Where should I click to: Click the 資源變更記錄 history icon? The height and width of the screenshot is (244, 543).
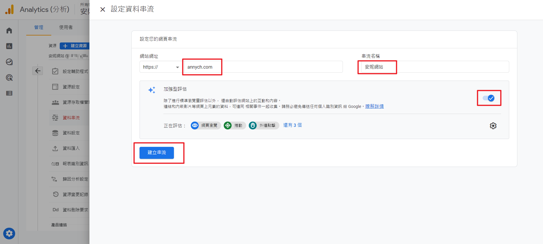coord(56,194)
